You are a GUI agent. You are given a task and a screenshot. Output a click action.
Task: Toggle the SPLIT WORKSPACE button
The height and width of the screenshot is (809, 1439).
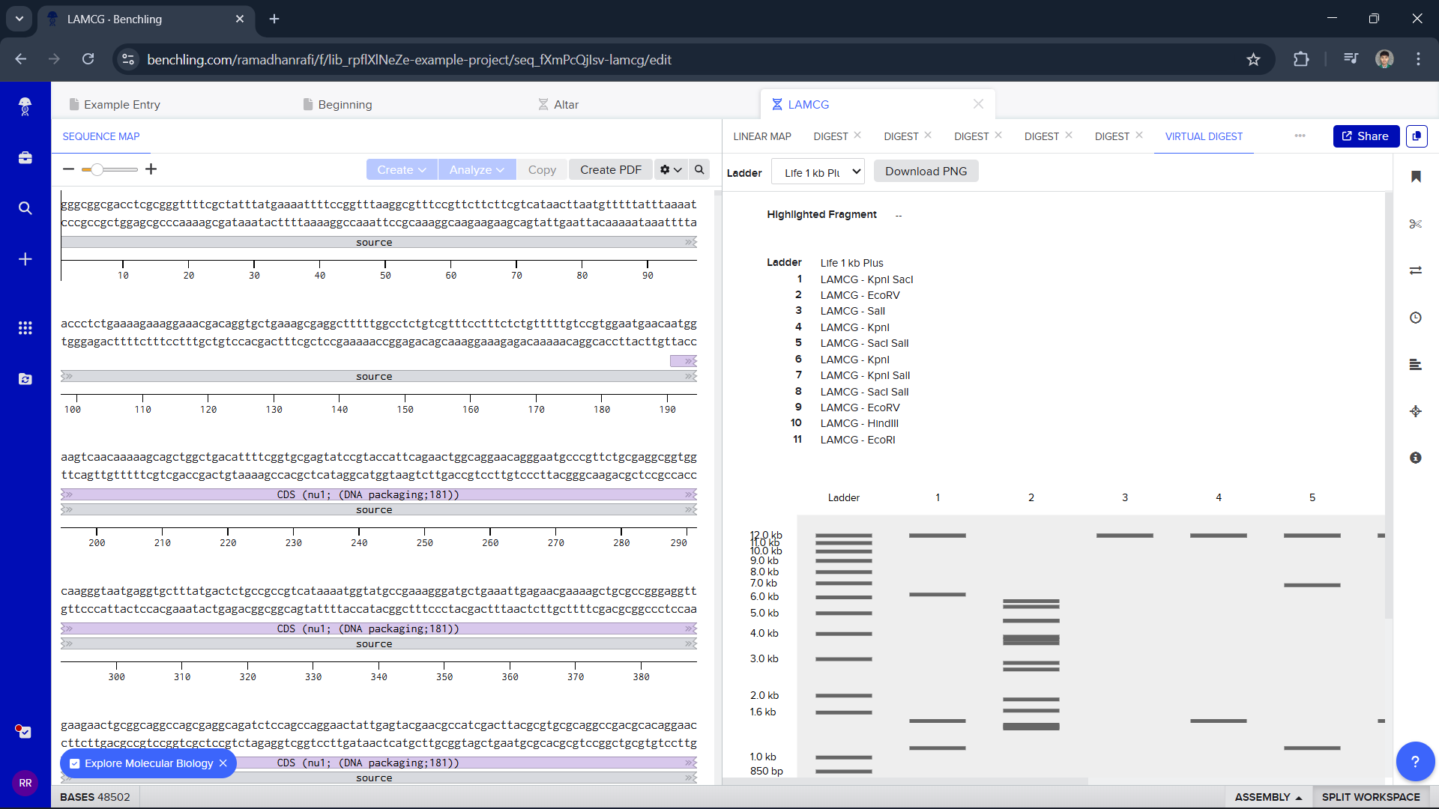[x=1370, y=797]
